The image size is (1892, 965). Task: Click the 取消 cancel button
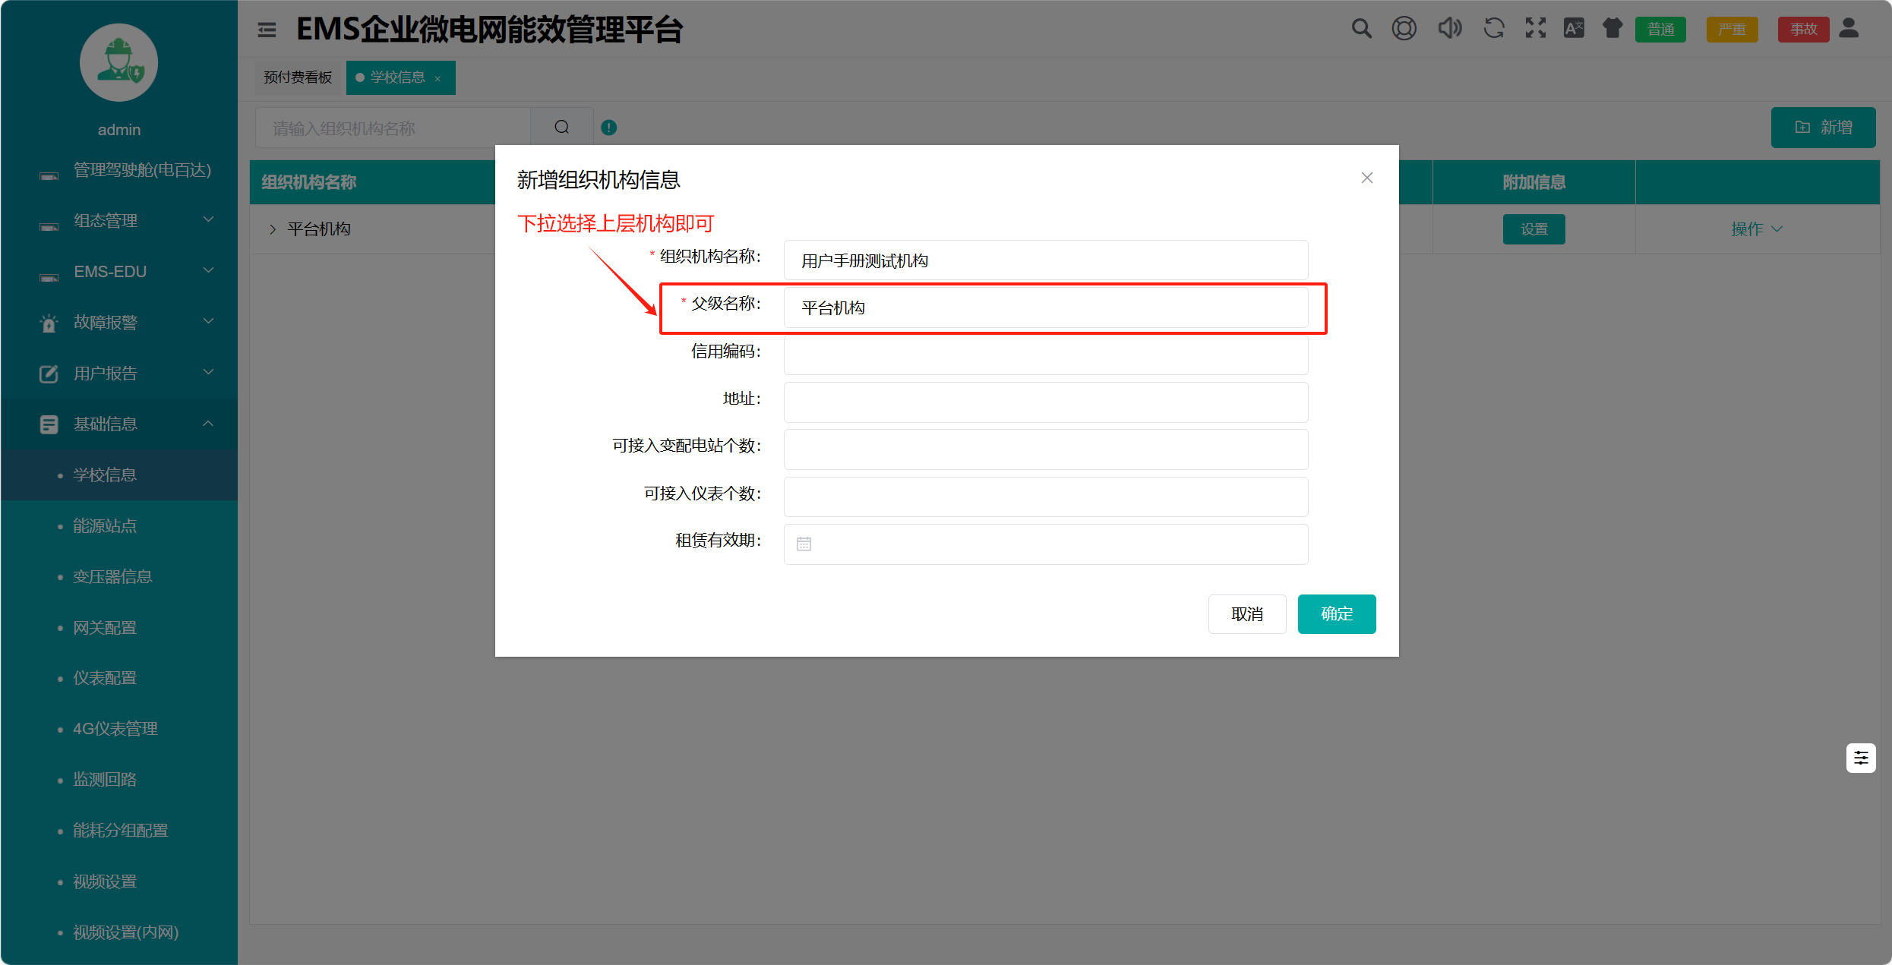click(1246, 614)
